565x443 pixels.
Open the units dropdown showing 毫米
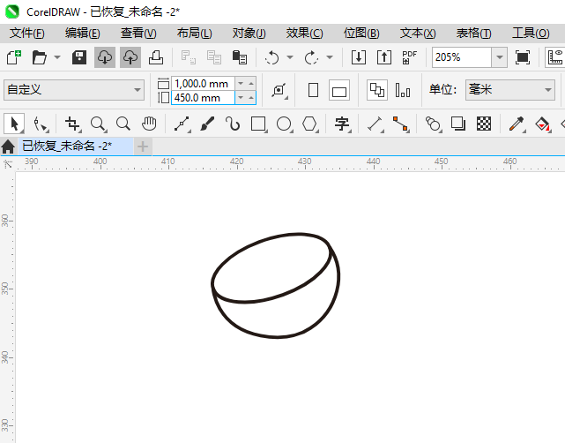coord(509,90)
